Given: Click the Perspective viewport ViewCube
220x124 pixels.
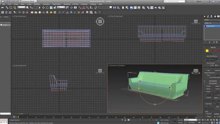Looking at the screenshot, I should [196, 71].
